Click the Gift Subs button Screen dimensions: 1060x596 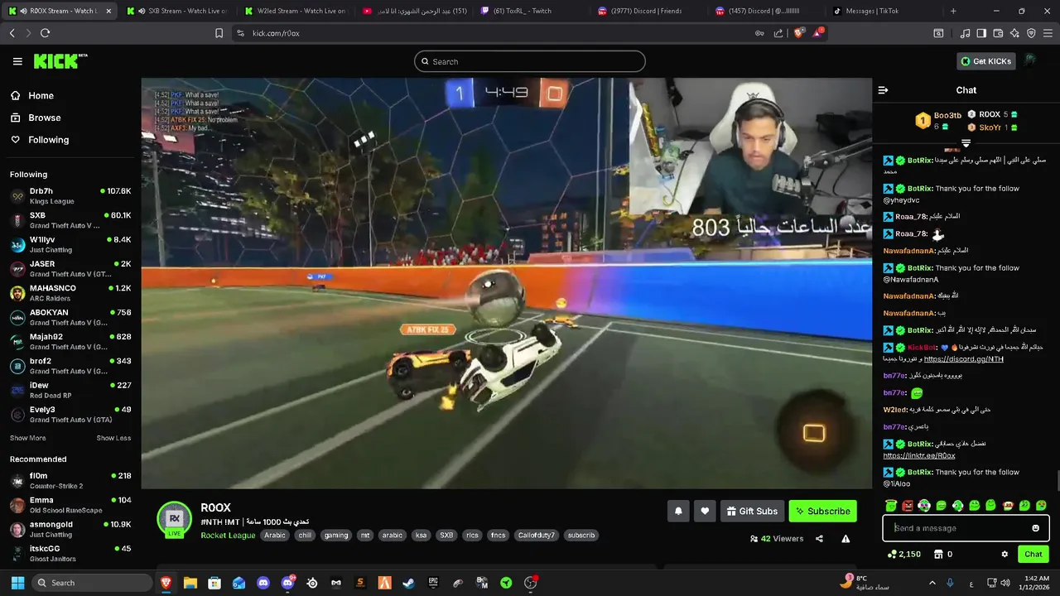[x=752, y=512]
